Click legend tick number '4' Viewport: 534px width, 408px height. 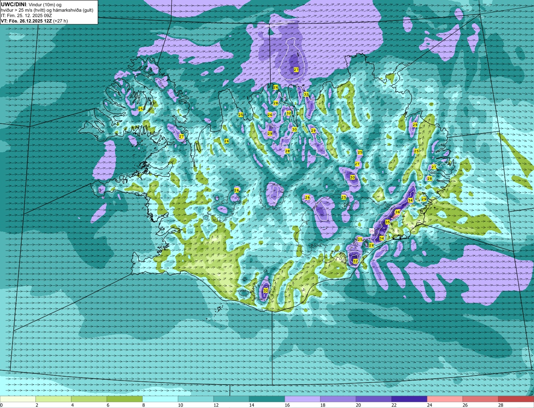point(72,405)
